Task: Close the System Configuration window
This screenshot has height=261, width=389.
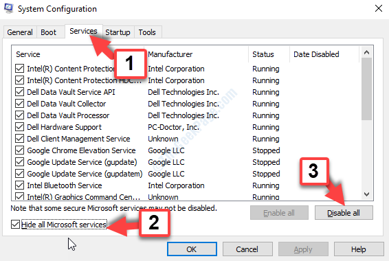Action: click(x=379, y=8)
